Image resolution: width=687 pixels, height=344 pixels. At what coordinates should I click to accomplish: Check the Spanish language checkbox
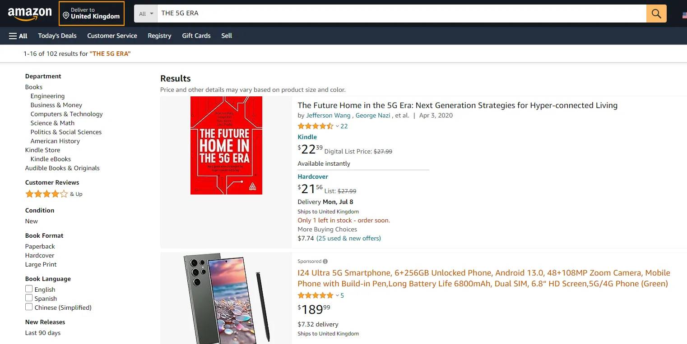pyautogui.click(x=29, y=298)
